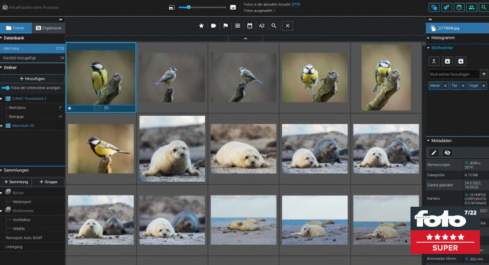Click star on selected bird thumbnail
This screenshot has height=265, width=489.
pos(70,108)
